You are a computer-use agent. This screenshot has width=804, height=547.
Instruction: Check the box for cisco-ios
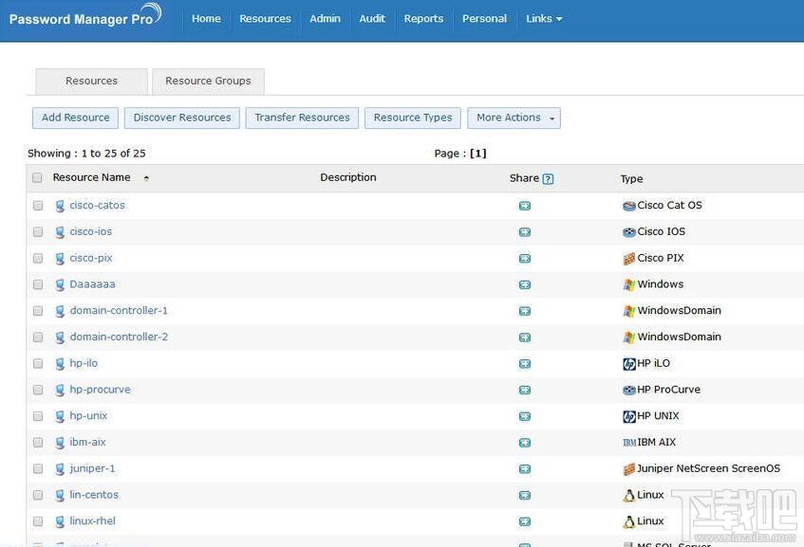click(38, 232)
